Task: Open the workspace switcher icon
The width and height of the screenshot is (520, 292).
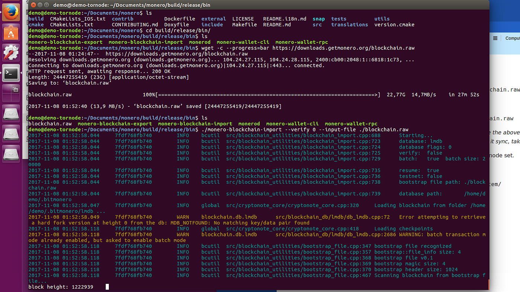Action: [11, 93]
